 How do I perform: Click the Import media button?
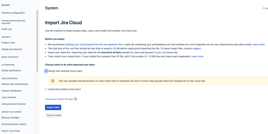(x=54, y=116)
